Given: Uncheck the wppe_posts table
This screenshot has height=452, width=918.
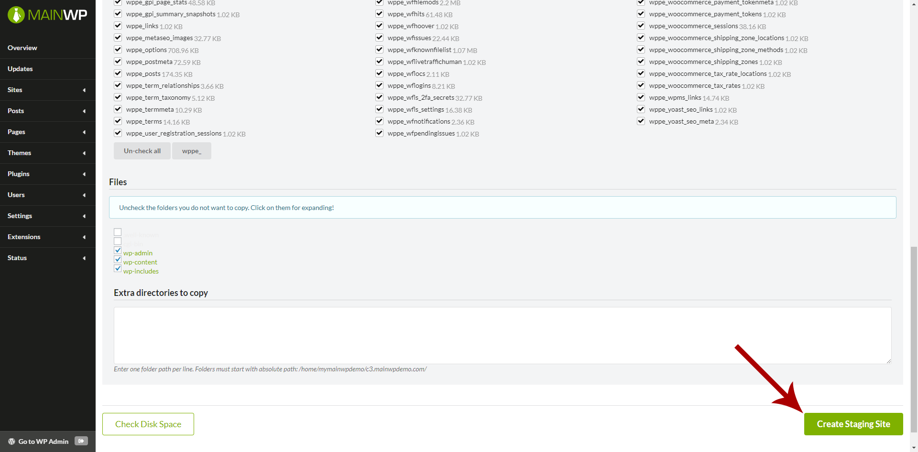Looking at the screenshot, I should (118, 73).
